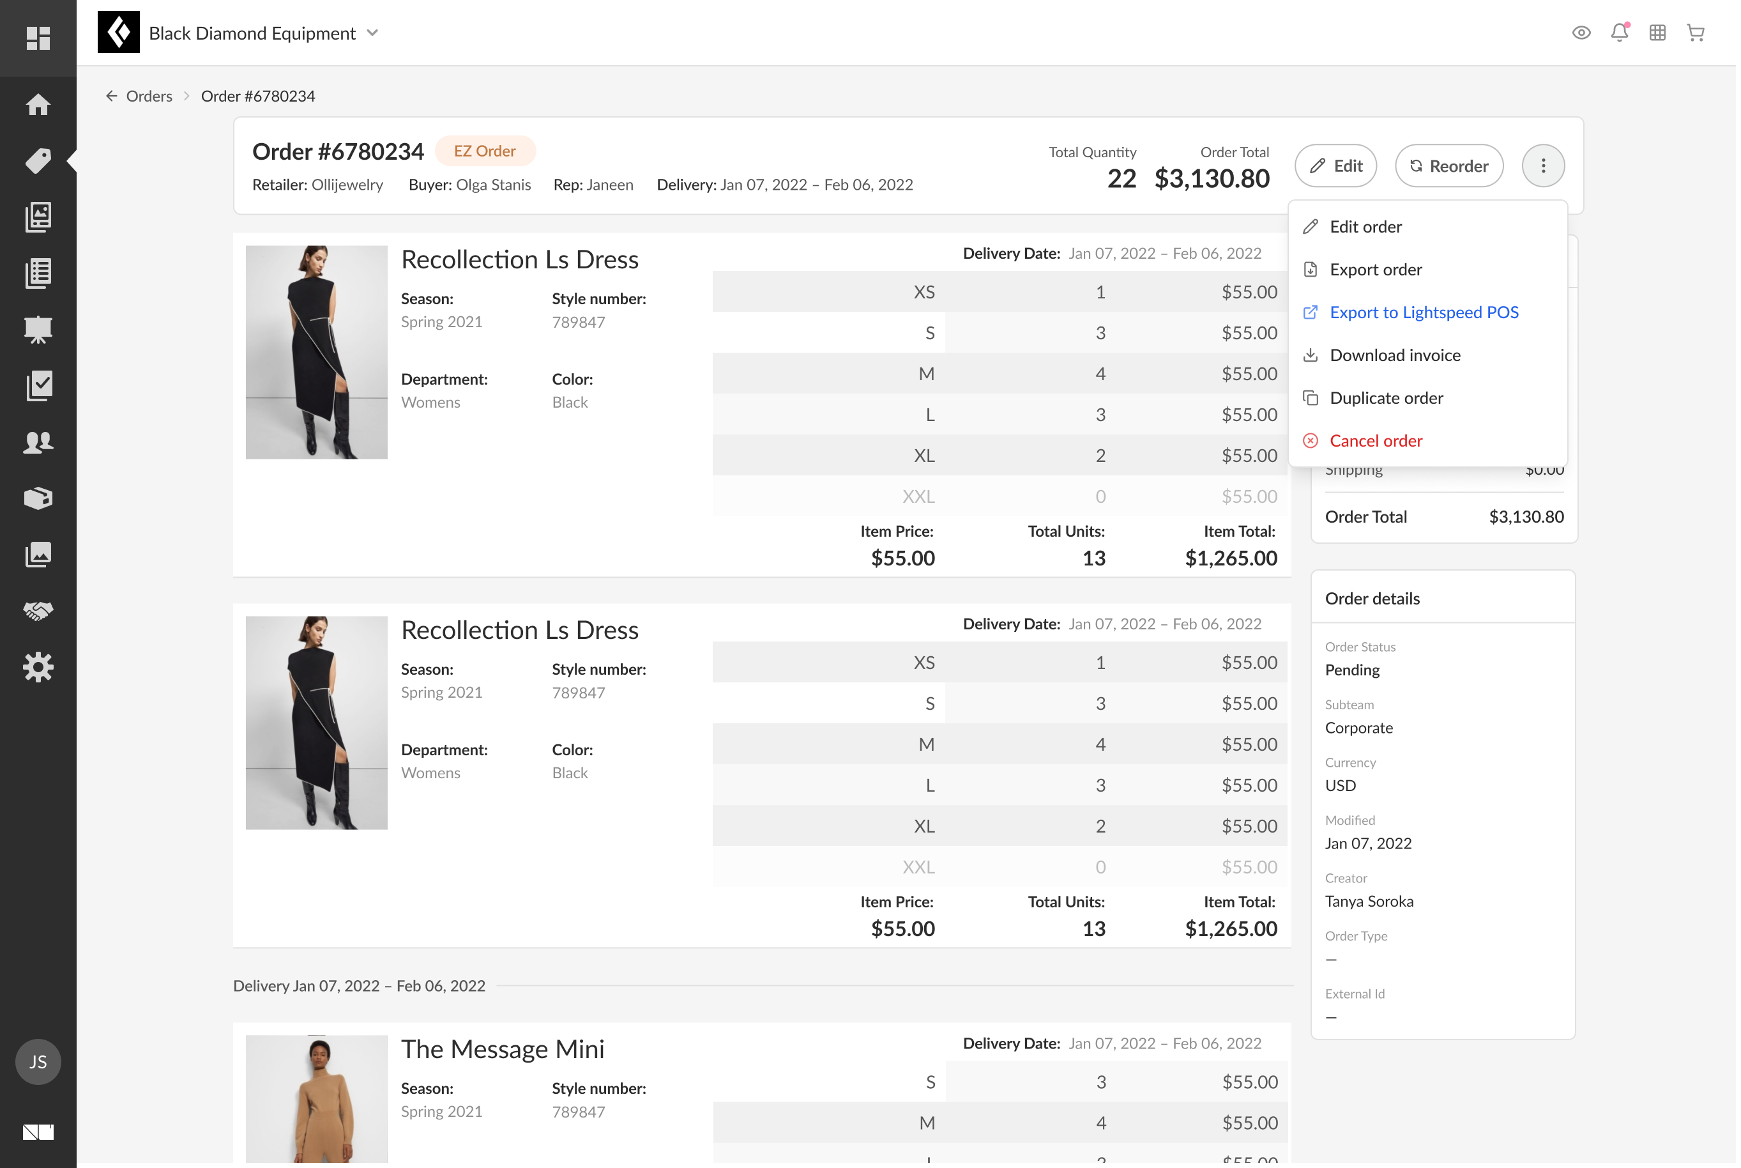The image size is (1741, 1168).
Task: Click The Message Mini product title
Action: (503, 1051)
